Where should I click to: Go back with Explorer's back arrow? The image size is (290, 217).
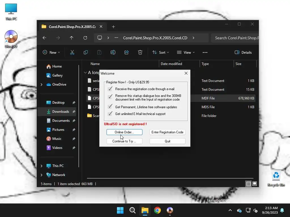44,38
